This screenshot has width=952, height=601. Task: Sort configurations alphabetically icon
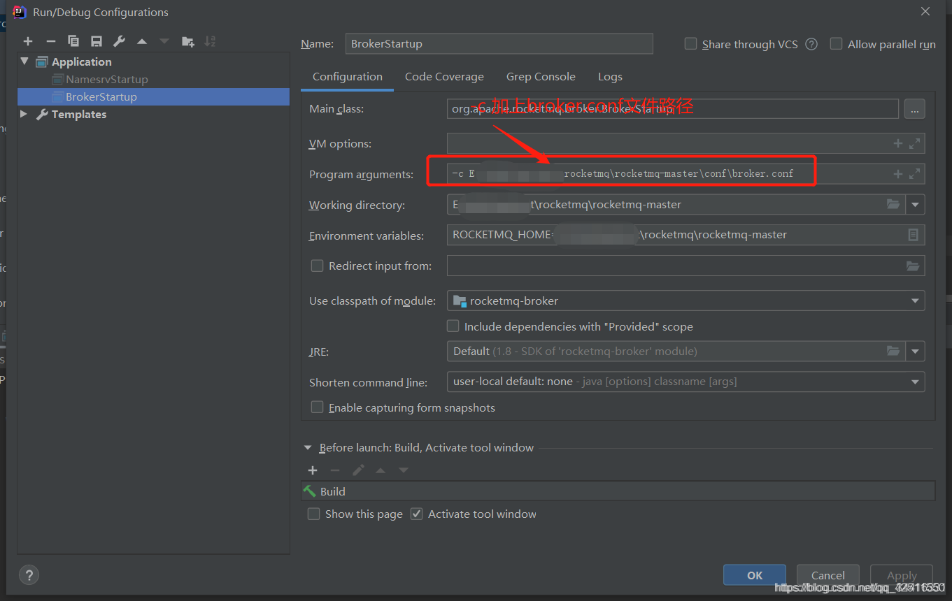click(x=210, y=41)
